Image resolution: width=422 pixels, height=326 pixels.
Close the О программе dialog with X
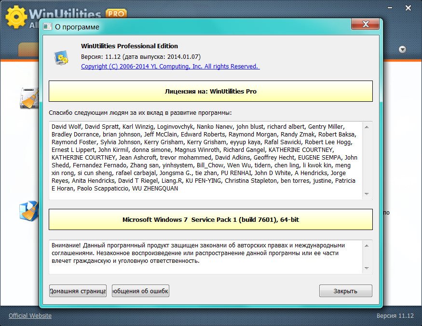click(x=365, y=25)
